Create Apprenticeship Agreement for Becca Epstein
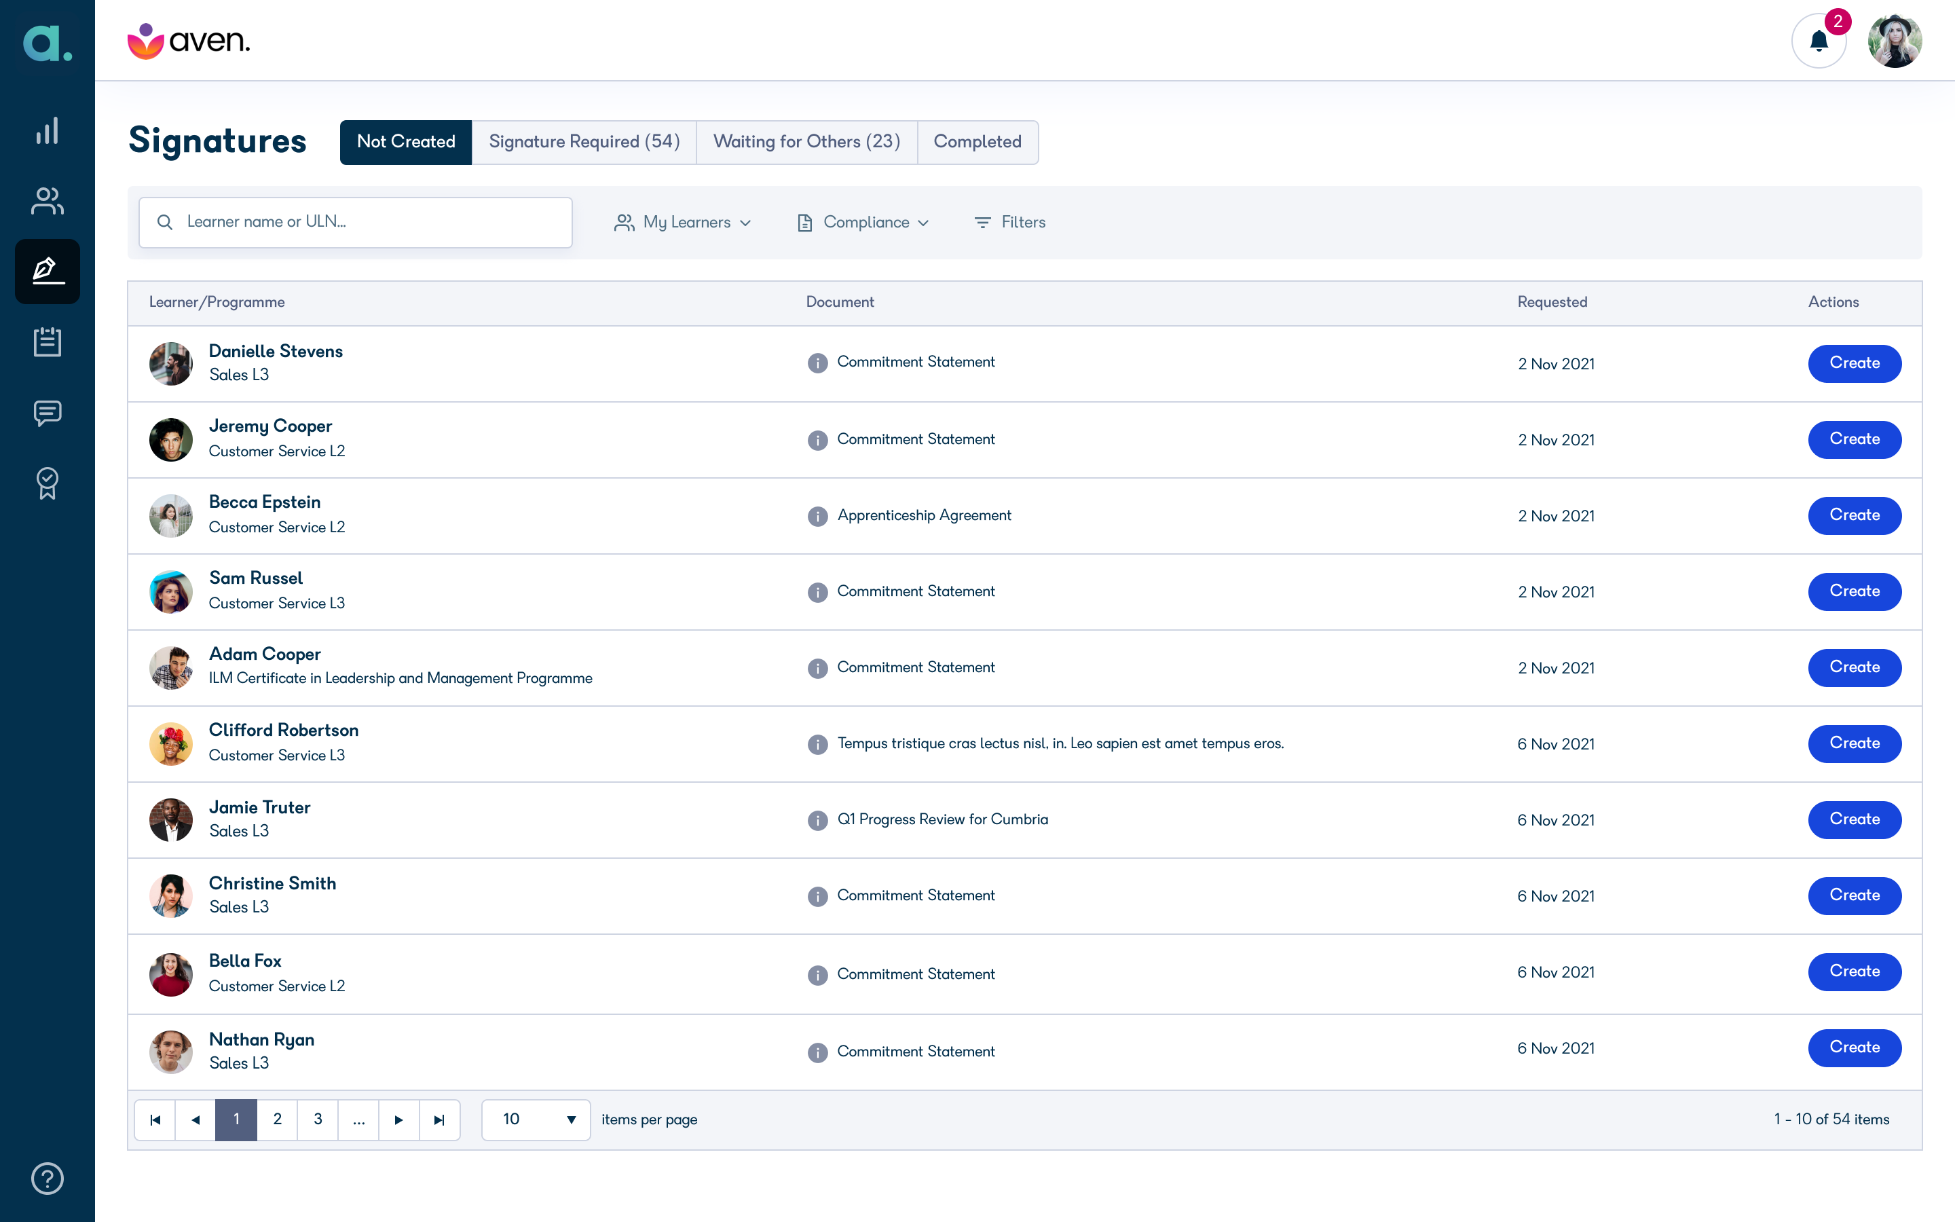1955x1222 pixels. pos(1854,515)
